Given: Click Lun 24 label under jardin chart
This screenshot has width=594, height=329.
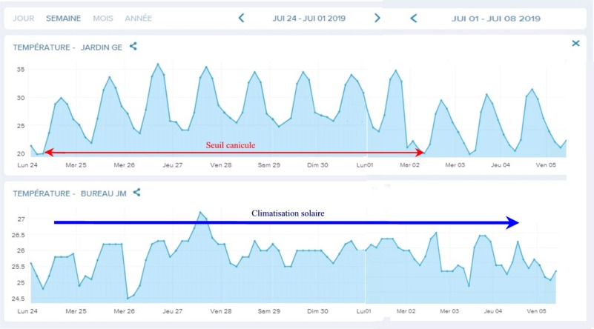Looking at the screenshot, I should [x=27, y=165].
